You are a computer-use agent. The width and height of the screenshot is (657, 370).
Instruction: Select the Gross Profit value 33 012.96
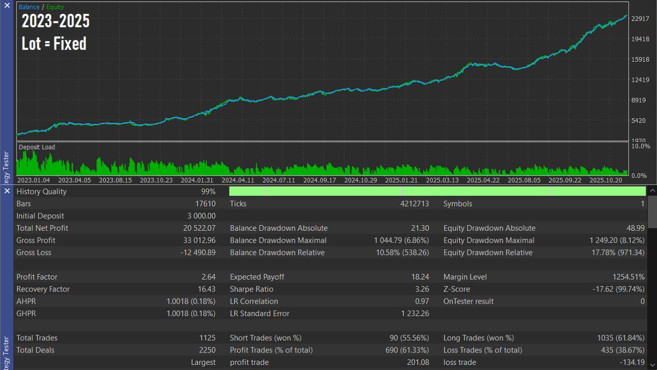click(x=199, y=240)
